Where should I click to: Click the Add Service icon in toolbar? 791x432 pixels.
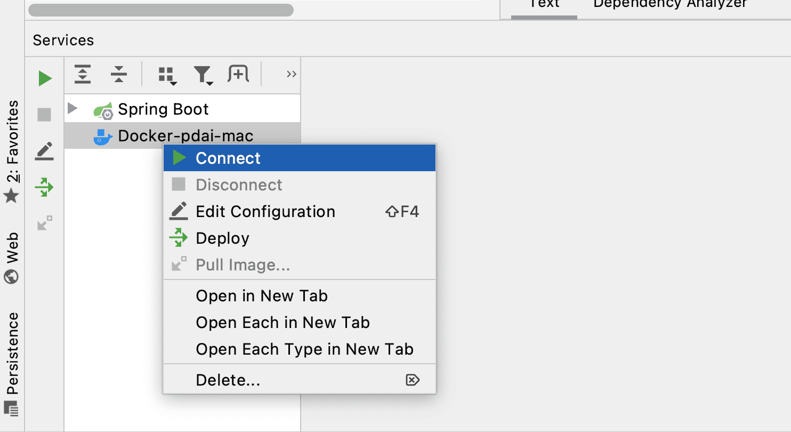[238, 74]
